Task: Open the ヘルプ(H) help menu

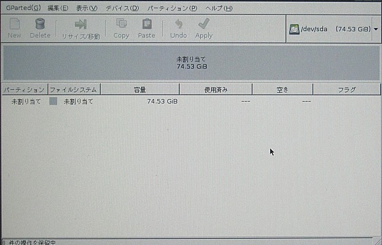Action: click(219, 8)
